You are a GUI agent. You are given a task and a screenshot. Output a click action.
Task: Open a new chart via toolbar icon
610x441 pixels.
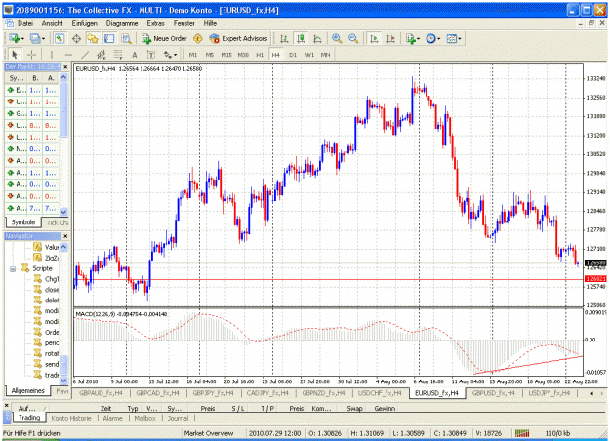point(15,38)
